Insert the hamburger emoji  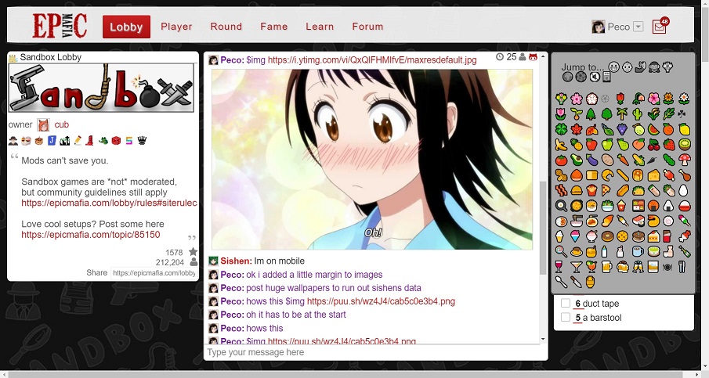[576, 190]
